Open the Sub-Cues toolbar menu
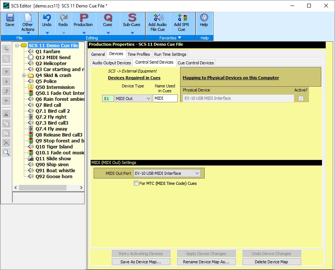The height and width of the screenshot is (270, 335). tap(132, 21)
